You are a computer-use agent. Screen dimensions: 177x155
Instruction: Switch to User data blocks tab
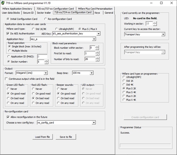(11, 13)
